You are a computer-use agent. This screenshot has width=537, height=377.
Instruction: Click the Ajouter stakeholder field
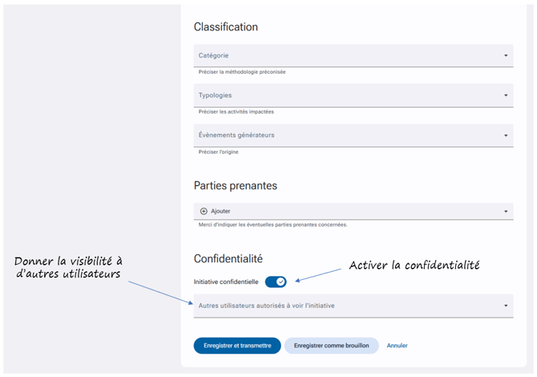pyautogui.click(x=353, y=212)
